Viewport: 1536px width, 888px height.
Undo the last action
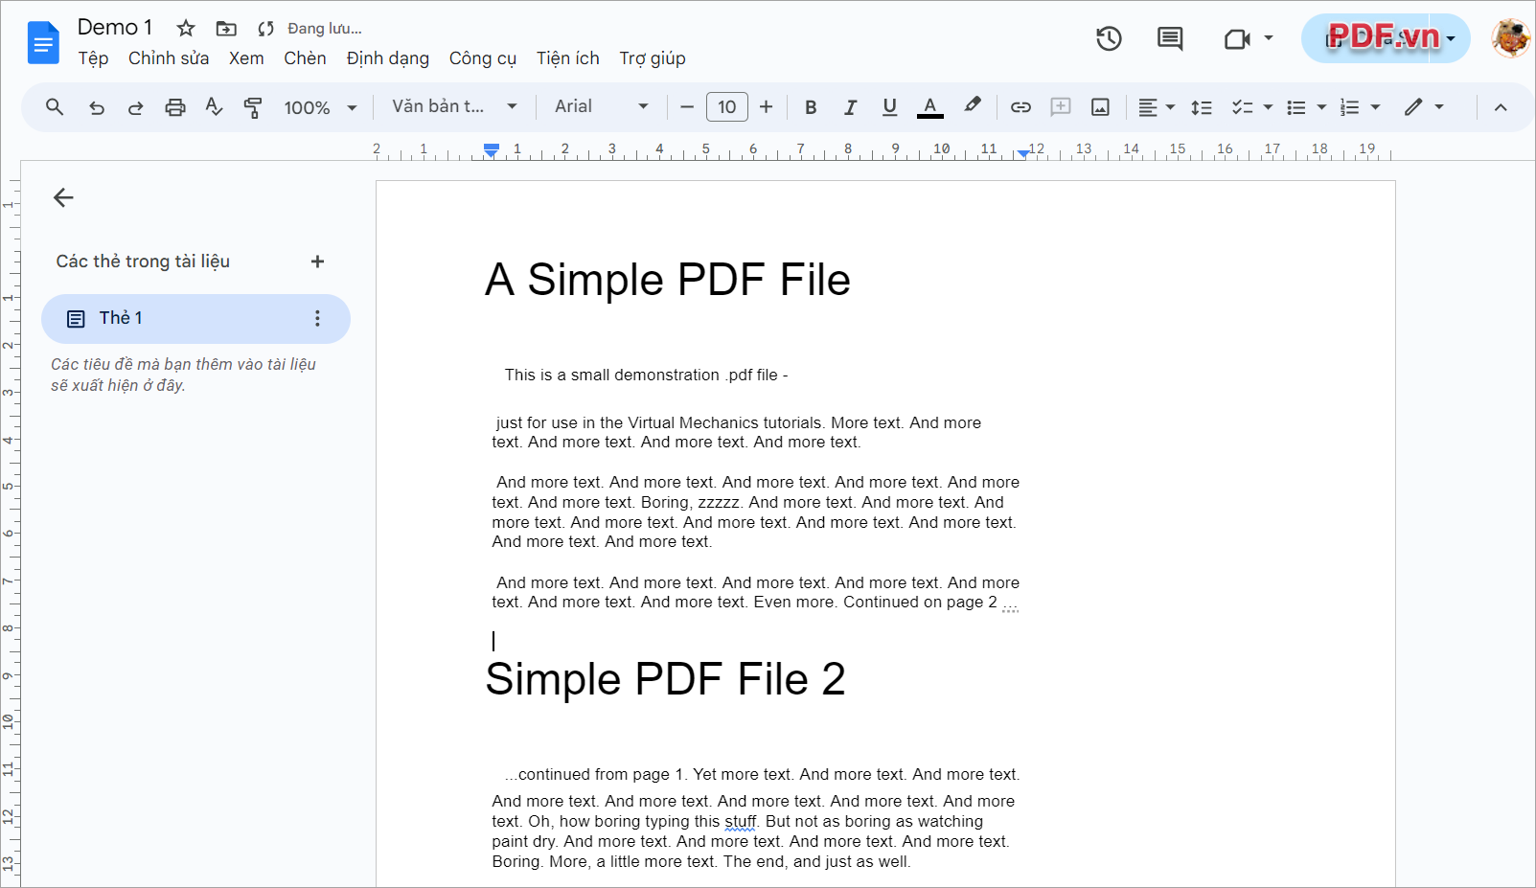(x=97, y=107)
